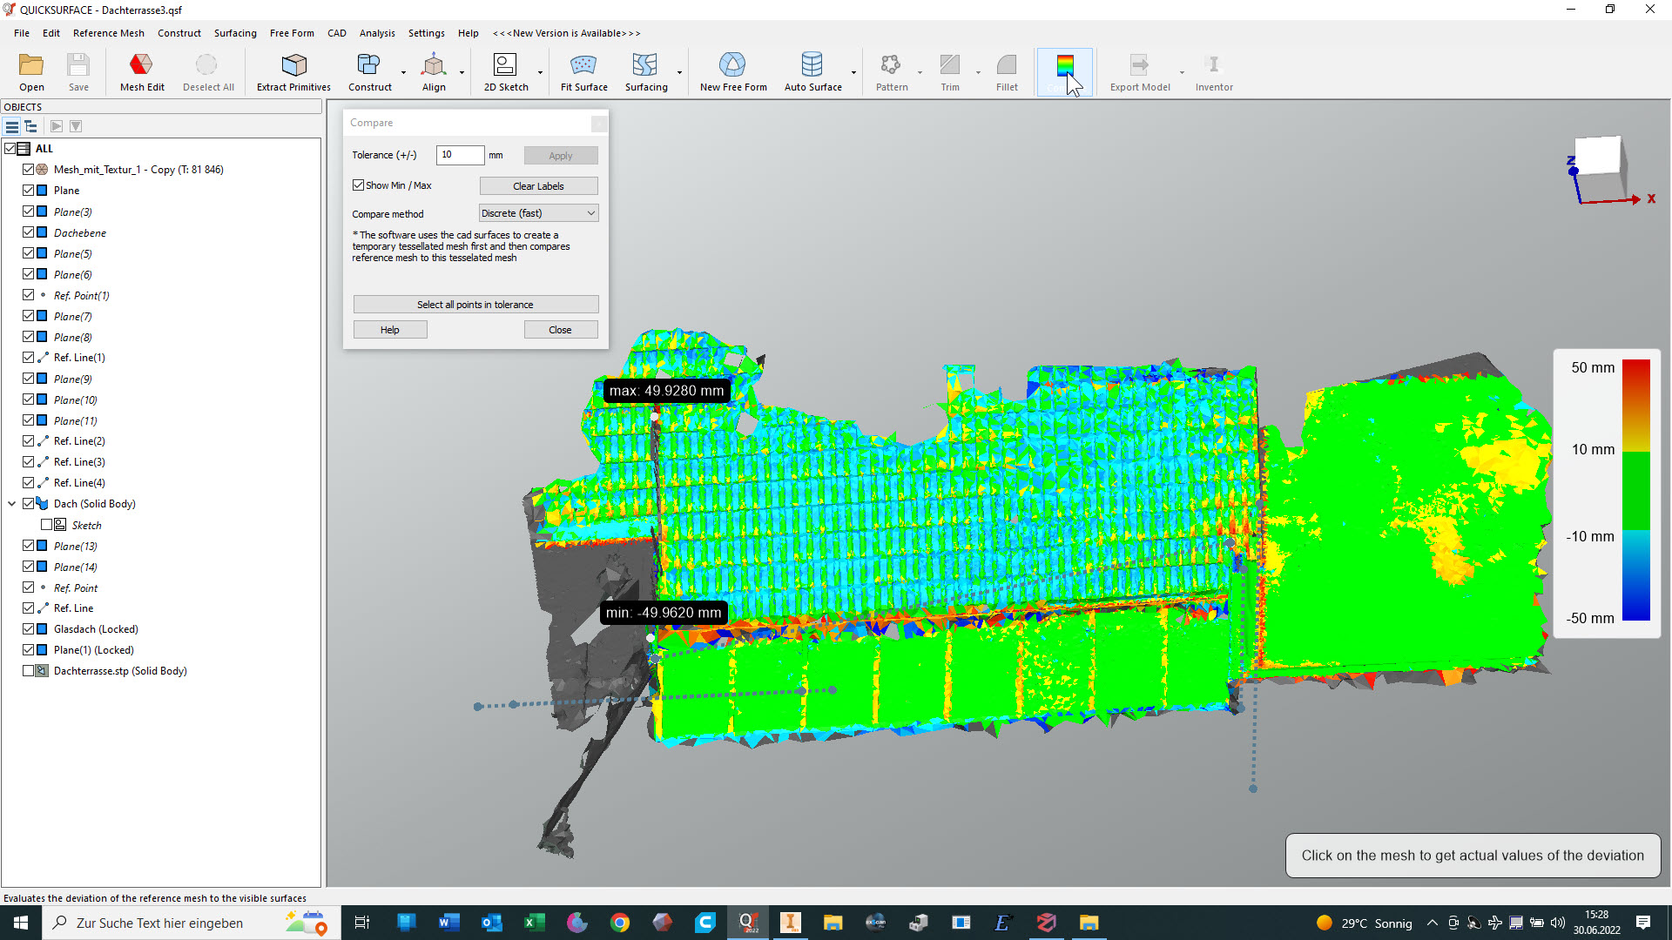Click the Fit Surface icon
Image resolution: width=1672 pixels, height=940 pixels.
tap(583, 71)
